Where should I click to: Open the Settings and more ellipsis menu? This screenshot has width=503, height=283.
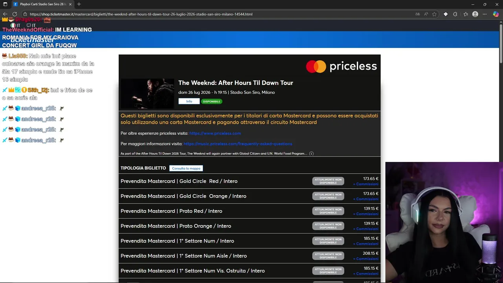pyautogui.click(x=485, y=14)
